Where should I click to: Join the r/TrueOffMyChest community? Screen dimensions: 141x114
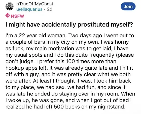pos(128,7)
